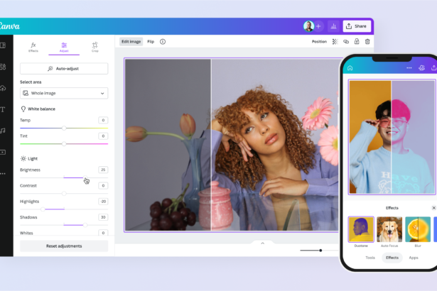Click Reset adjustments button
The width and height of the screenshot is (437, 291).
[x=64, y=246]
